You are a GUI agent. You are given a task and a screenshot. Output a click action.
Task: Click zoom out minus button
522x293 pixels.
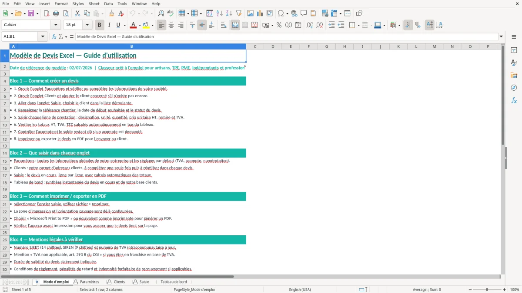469,290
